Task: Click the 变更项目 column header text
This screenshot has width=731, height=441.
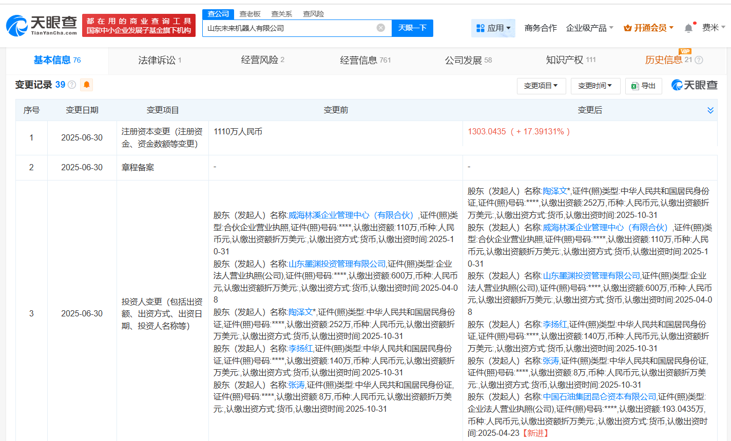Action: tap(163, 110)
